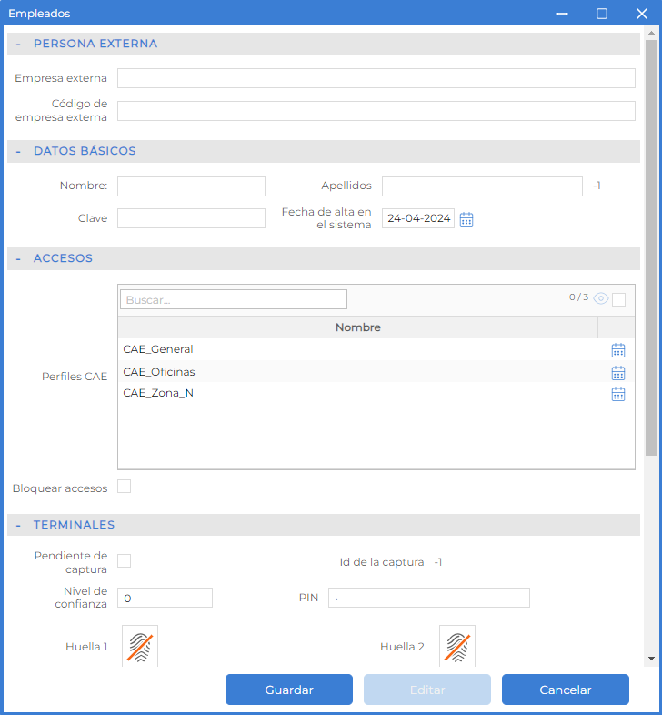
Task: Click the scrollbar down arrow
Action: click(651, 659)
